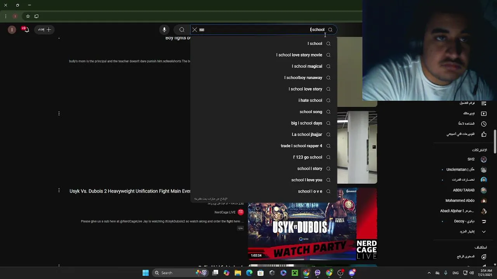Click ENG language indicator in tray
Screen dimensions: 497x279
pyautogui.click(x=455, y=273)
